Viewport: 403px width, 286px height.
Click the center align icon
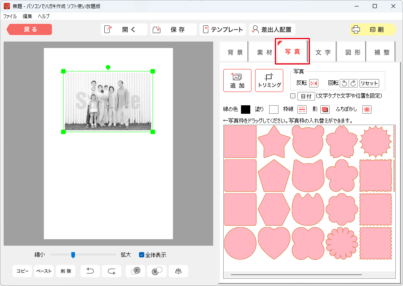click(178, 271)
